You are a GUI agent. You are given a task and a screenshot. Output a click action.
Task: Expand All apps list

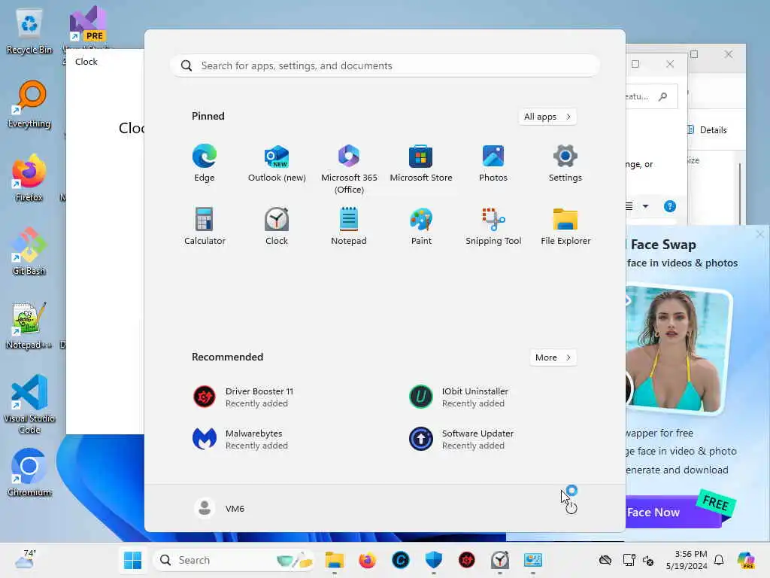point(547,117)
